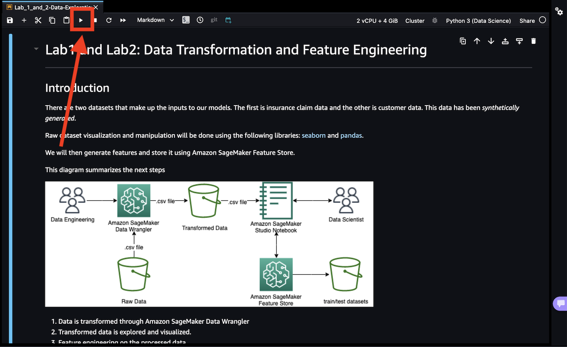Duplicate the cell with the copy-plus icon
The height and width of the screenshot is (347, 567).
[x=463, y=41]
